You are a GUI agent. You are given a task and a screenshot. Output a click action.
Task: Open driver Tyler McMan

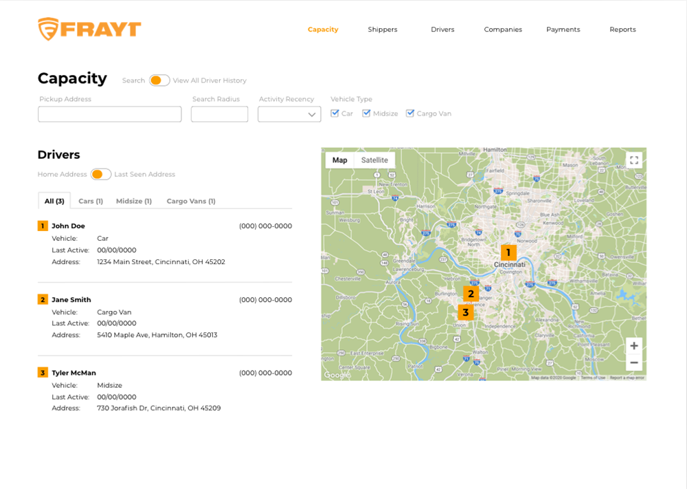(x=74, y=373)
